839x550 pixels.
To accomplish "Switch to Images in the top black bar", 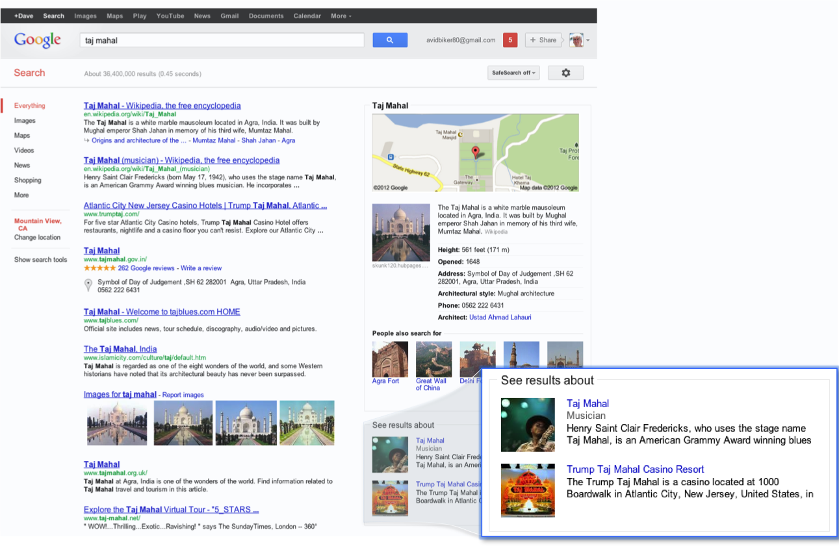I will pos(85,16).
